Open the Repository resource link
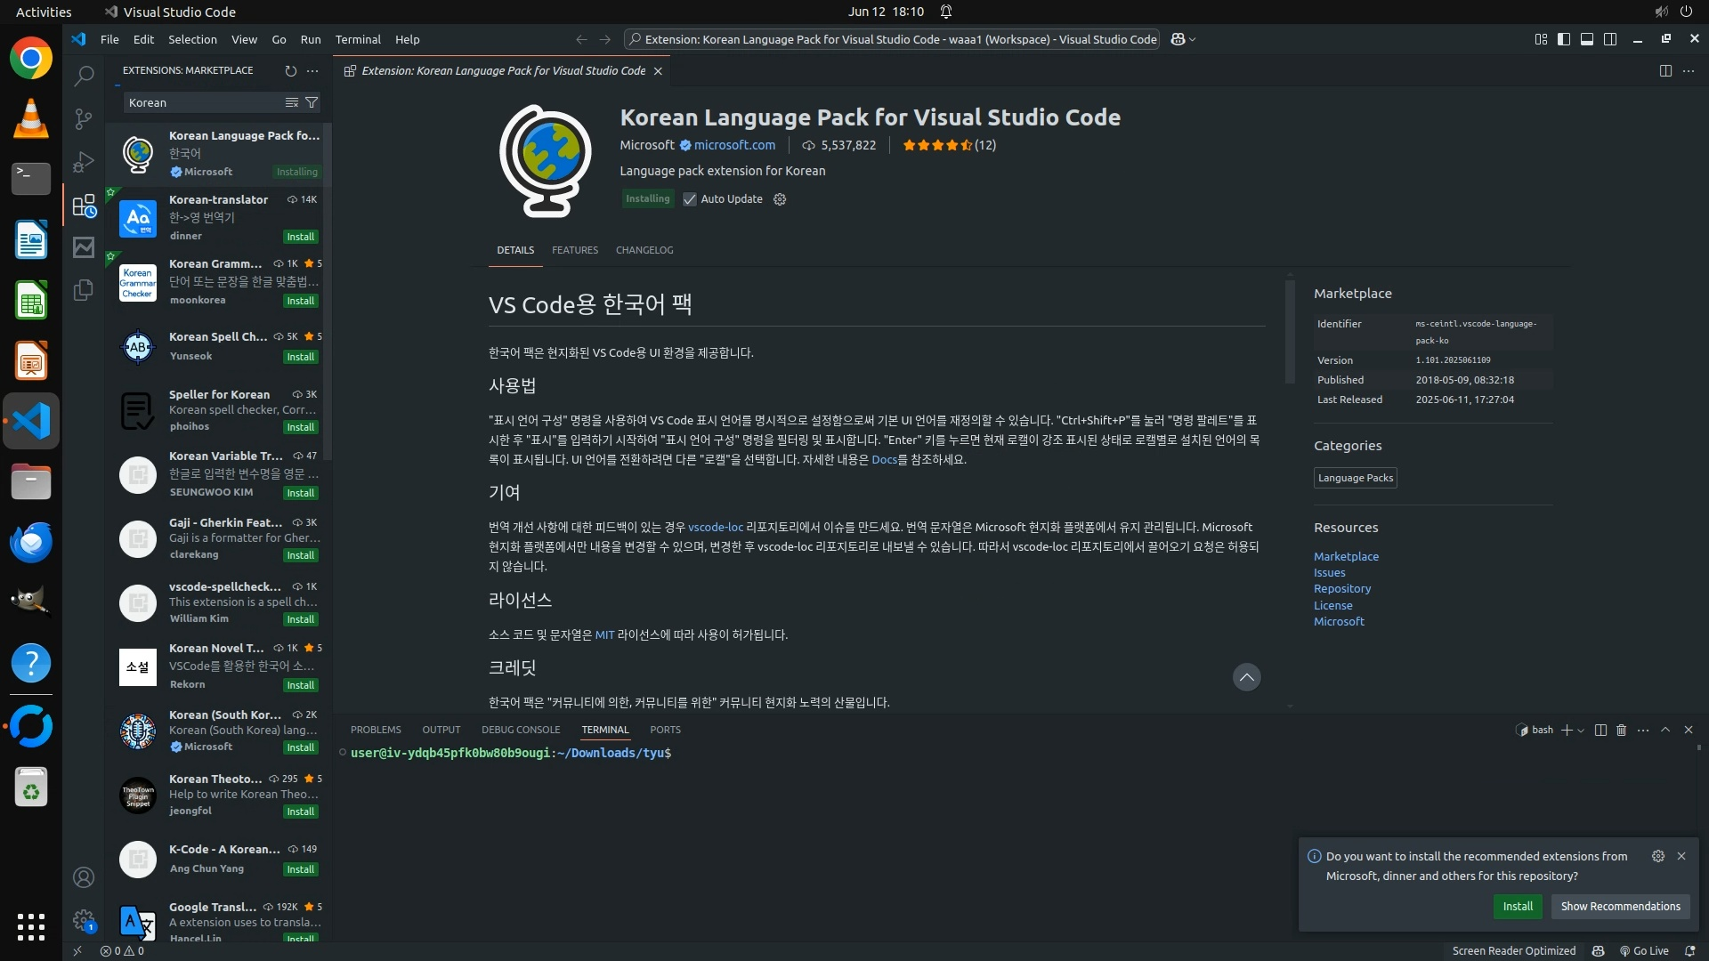 [1342, 589]
